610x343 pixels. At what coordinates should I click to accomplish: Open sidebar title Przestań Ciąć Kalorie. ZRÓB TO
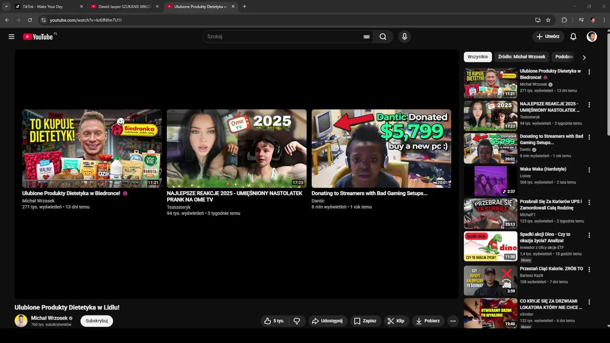(551, 269)
